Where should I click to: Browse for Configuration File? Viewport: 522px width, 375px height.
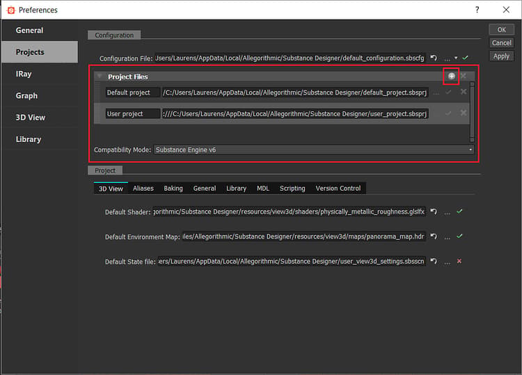447,58
